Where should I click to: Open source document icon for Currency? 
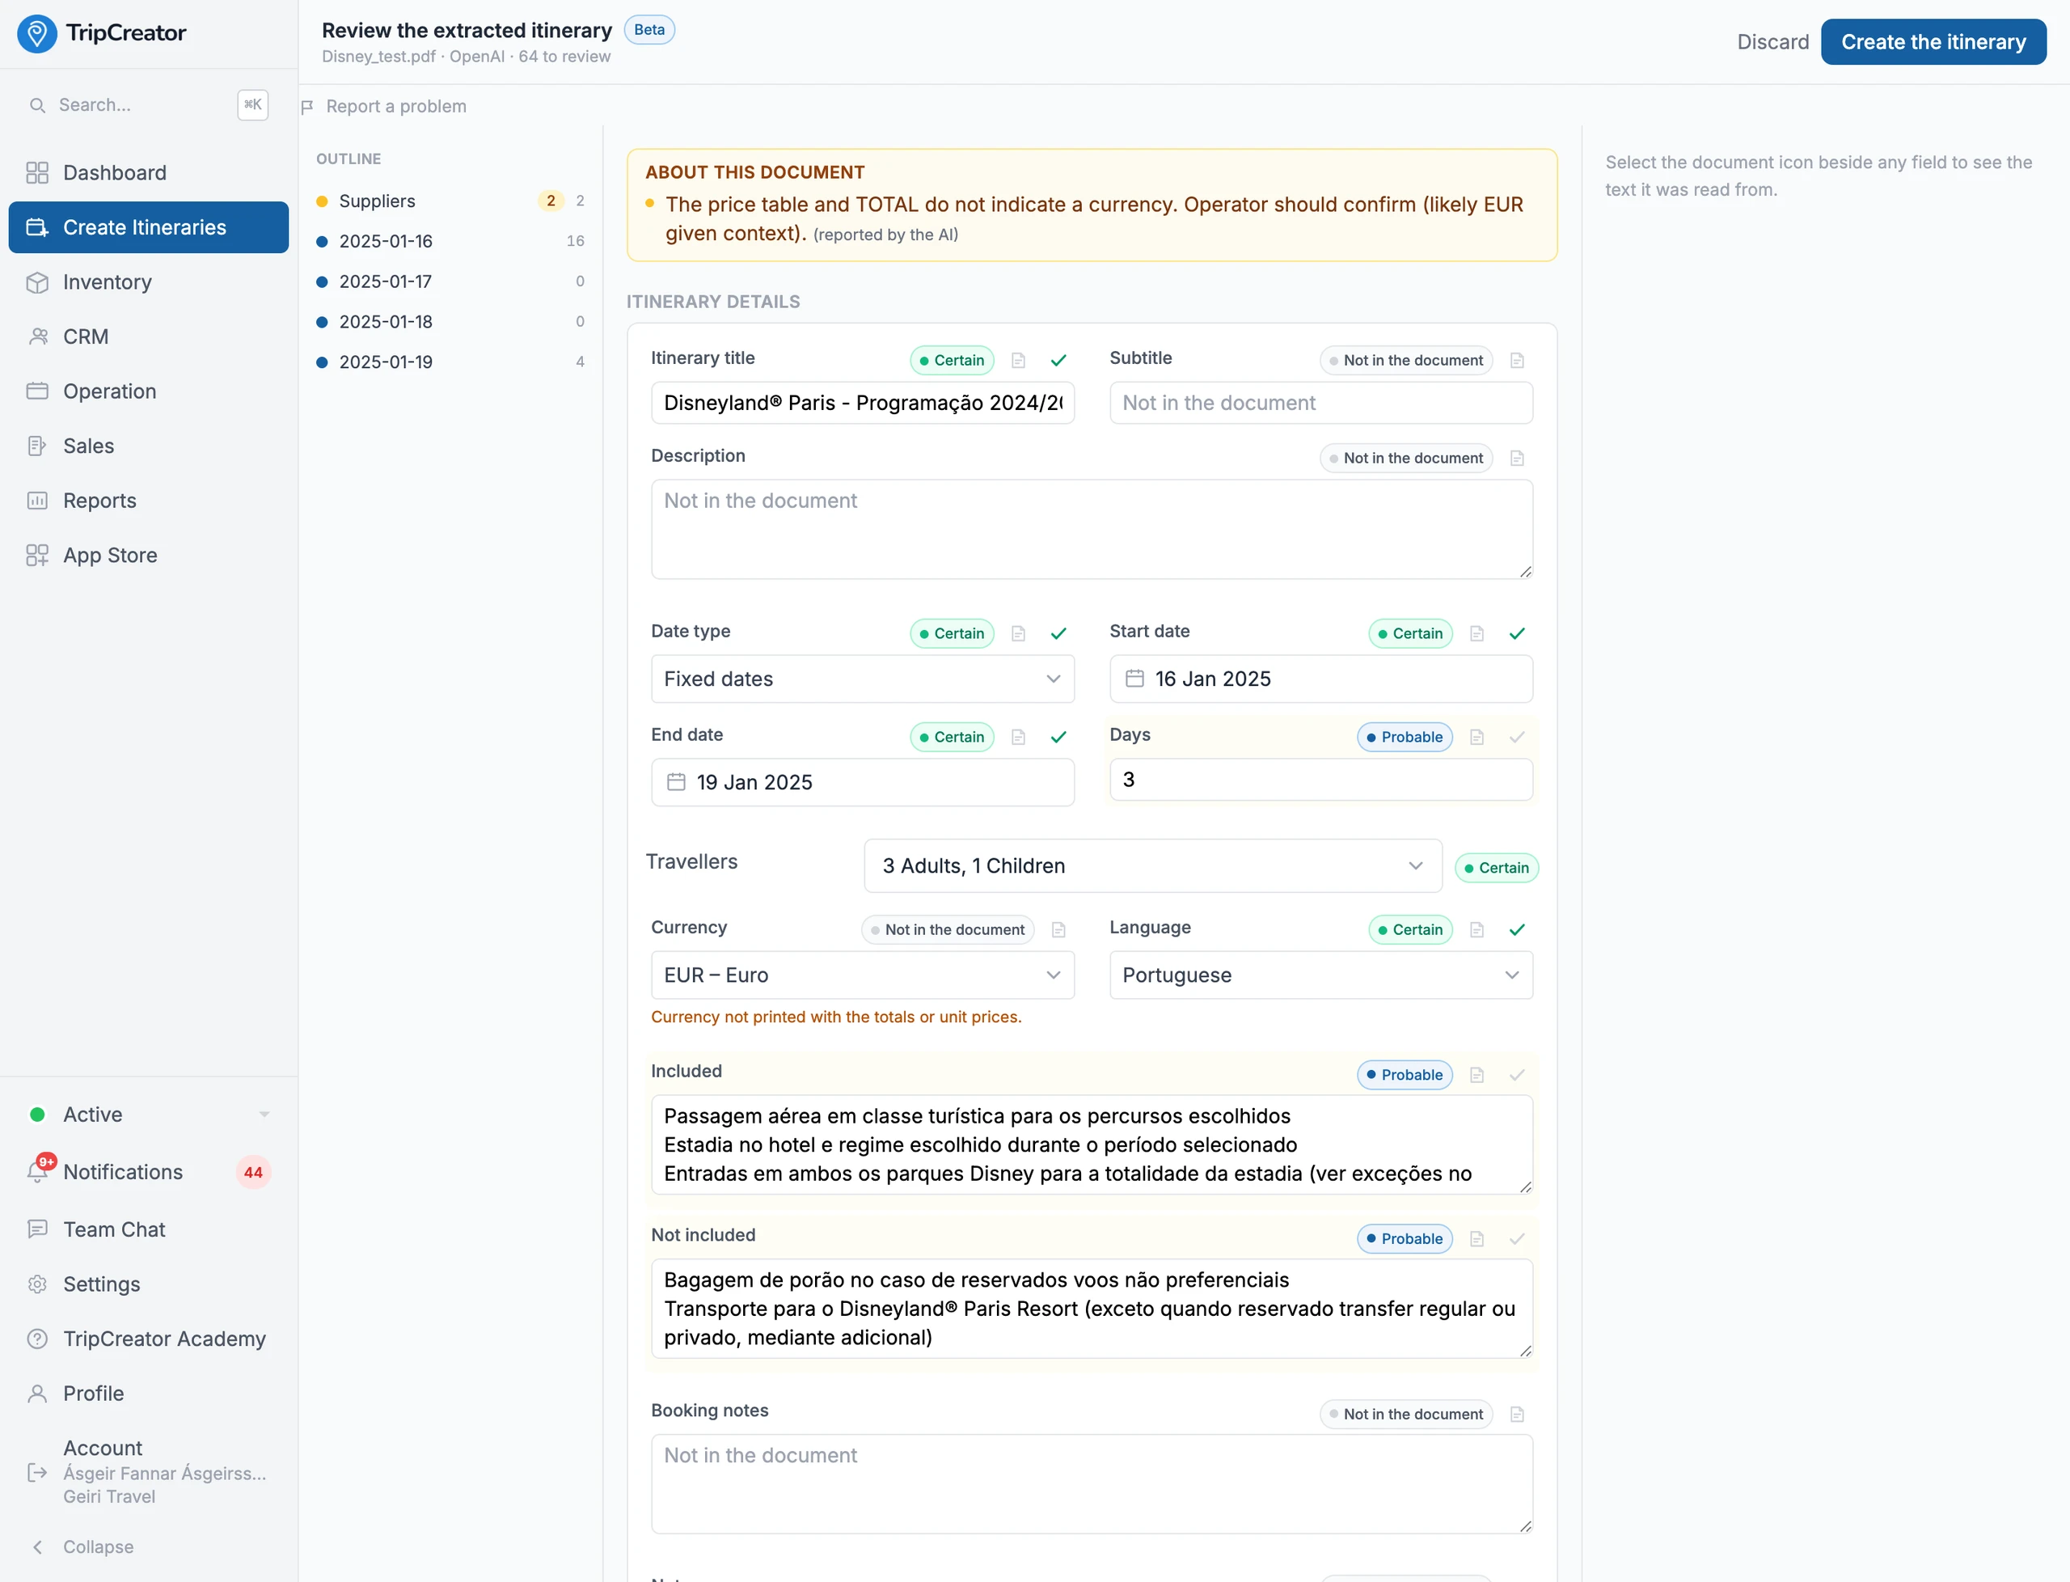tap(1058, 930)
